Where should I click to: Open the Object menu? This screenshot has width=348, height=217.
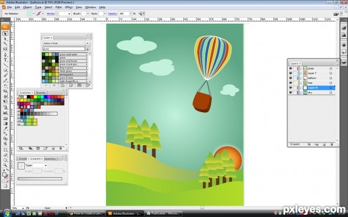click(x=27, y=8)
